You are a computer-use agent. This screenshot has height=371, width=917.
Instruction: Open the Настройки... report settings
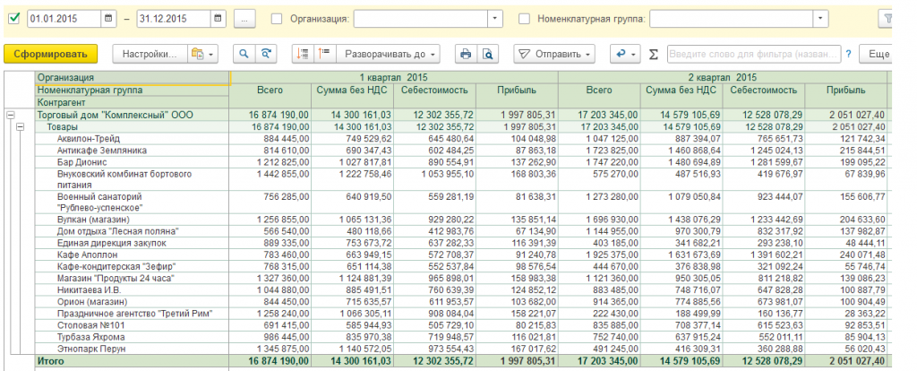pyautogui.click(x=150, y=55)
